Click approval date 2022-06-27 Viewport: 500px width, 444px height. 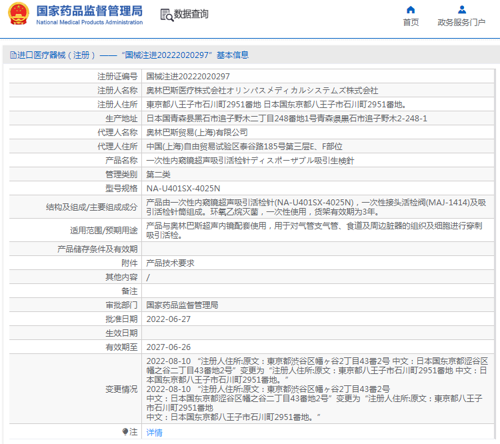pyautogui.click(x=169, y=319)
